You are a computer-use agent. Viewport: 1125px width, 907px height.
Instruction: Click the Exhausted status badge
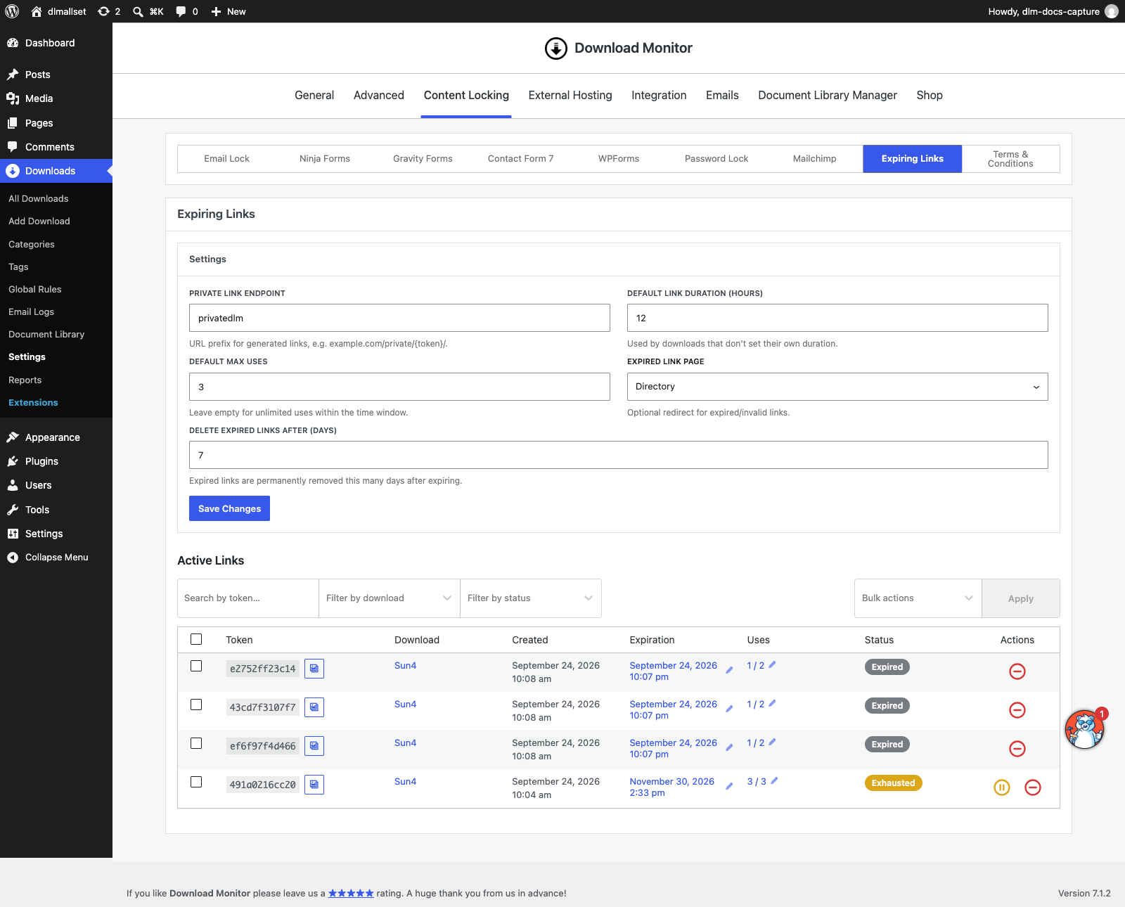893,783
